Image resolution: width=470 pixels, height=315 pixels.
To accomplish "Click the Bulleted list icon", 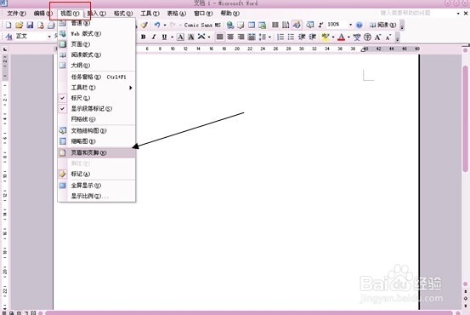I will coord(291,37).
